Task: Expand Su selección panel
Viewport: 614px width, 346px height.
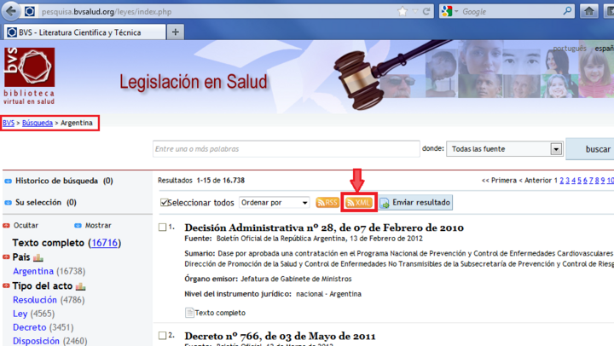Action: point(8,203)
